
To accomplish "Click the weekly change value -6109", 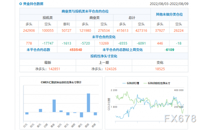I will coord(169,50).
